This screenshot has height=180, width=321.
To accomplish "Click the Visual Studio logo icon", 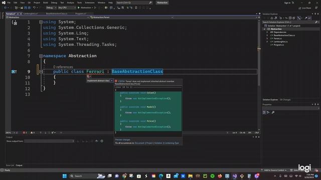I will pyautogui.click(x=4, y=2).
